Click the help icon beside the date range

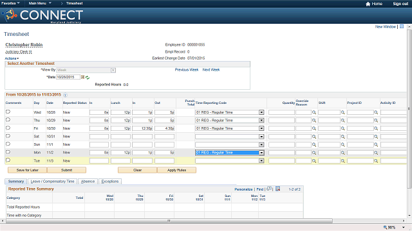click(65, 95)
